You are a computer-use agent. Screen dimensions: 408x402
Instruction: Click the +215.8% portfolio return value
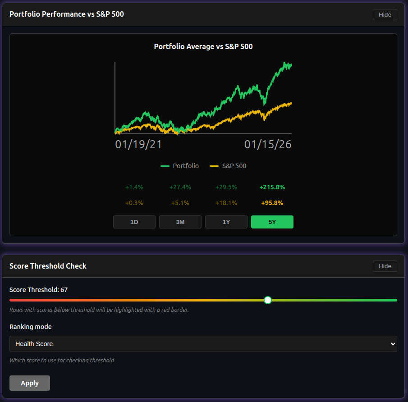271,187
